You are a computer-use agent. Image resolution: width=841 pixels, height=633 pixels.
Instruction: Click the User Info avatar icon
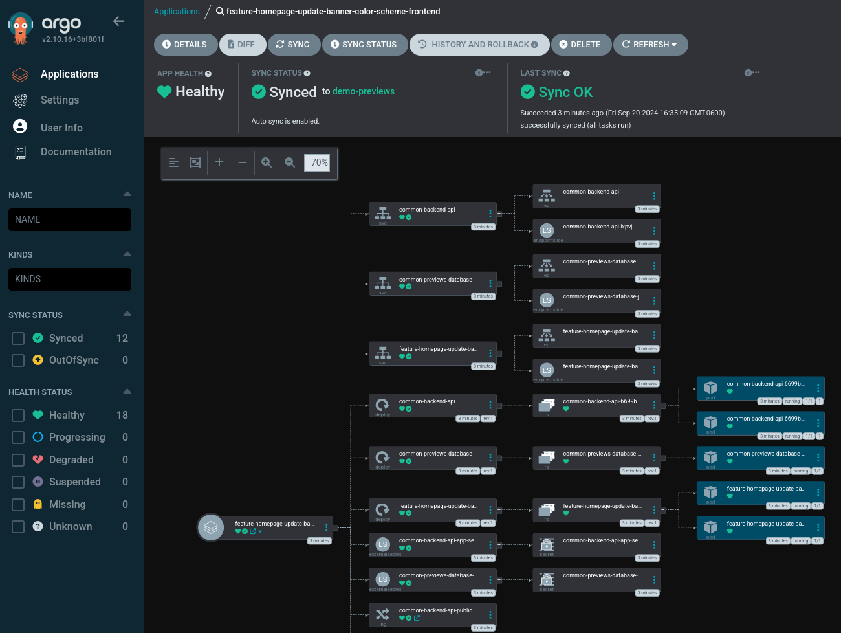[20, 127]
